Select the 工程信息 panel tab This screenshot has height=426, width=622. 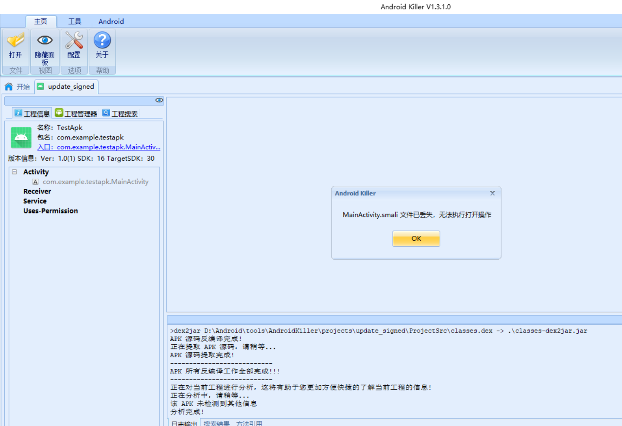pos(32,113)
